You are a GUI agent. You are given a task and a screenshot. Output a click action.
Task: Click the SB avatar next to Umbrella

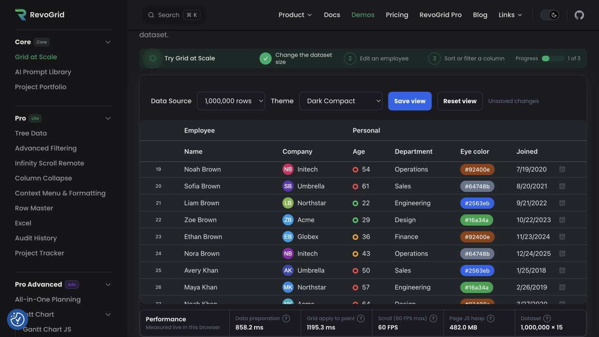coord(288,186)
